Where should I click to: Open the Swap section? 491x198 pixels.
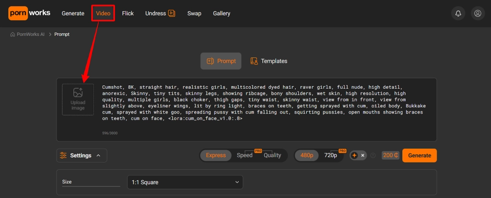coord(194,13)
